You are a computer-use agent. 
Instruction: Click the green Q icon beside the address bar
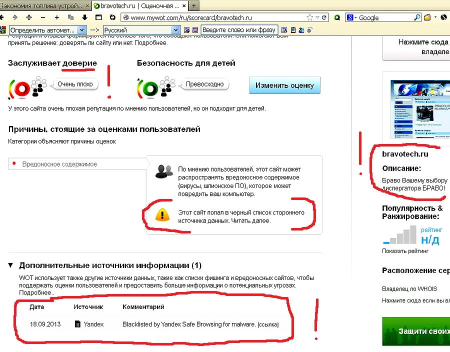(337, 17)
